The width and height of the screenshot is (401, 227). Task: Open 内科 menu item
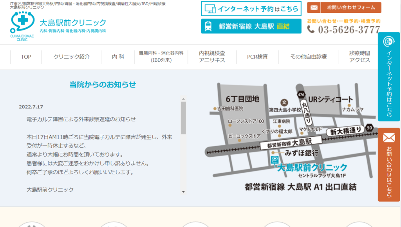coord(118,57)
